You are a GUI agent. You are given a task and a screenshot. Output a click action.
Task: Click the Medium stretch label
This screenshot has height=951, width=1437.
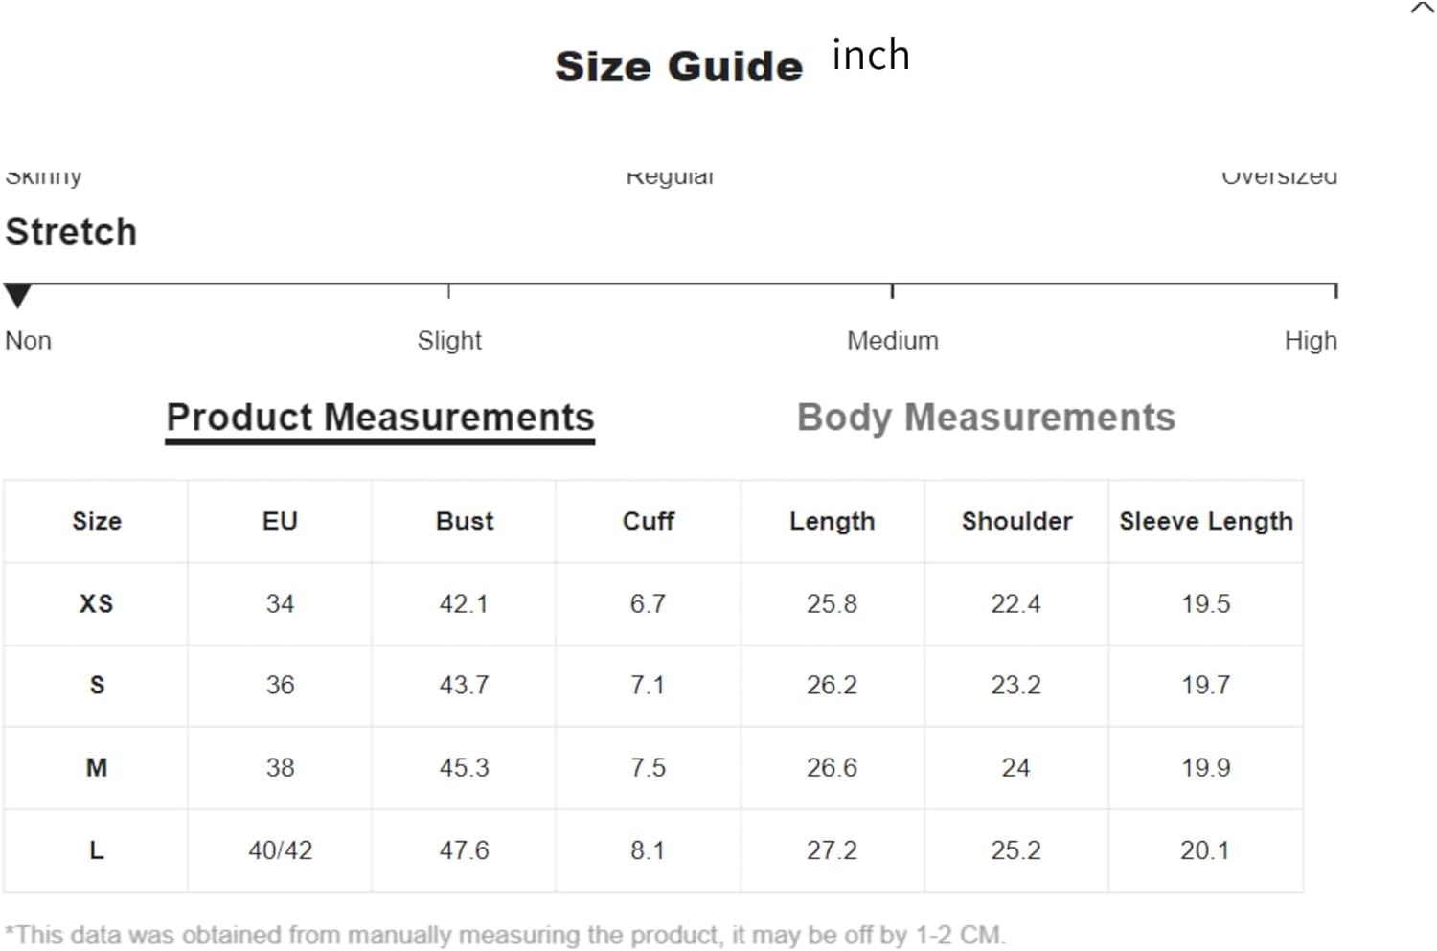[892, 341]
